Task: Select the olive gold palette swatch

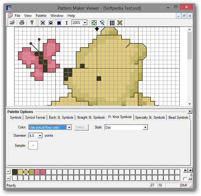Action: 32,172
